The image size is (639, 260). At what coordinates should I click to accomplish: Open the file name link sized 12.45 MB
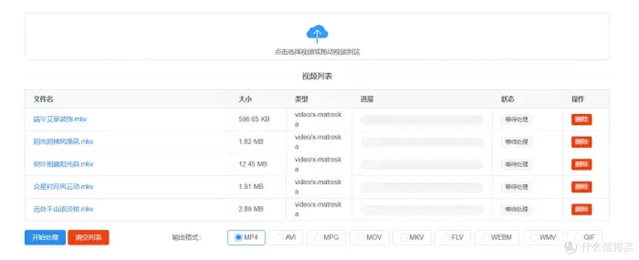pos(63,164)
